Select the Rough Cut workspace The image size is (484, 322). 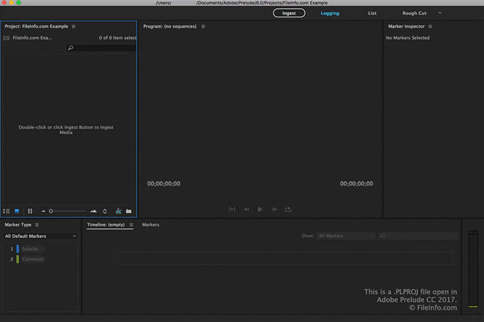(414, 13)
